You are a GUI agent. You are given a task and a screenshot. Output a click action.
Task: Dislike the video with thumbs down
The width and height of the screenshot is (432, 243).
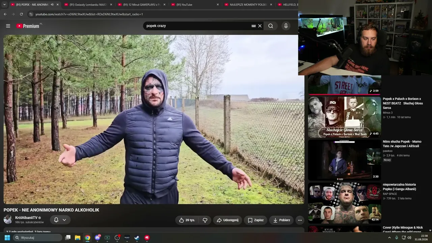coord(205,220)
